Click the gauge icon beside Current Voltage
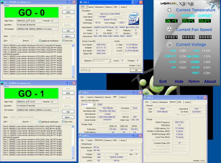The width and height of the screenshot is (221, 163). click(x=169, y=44)
